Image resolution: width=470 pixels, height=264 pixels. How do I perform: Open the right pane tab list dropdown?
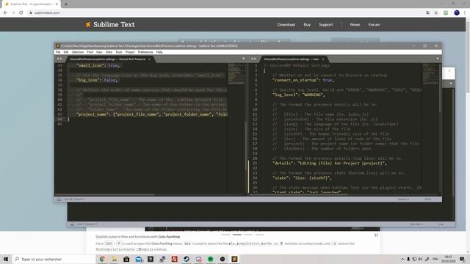click(438, 59)
